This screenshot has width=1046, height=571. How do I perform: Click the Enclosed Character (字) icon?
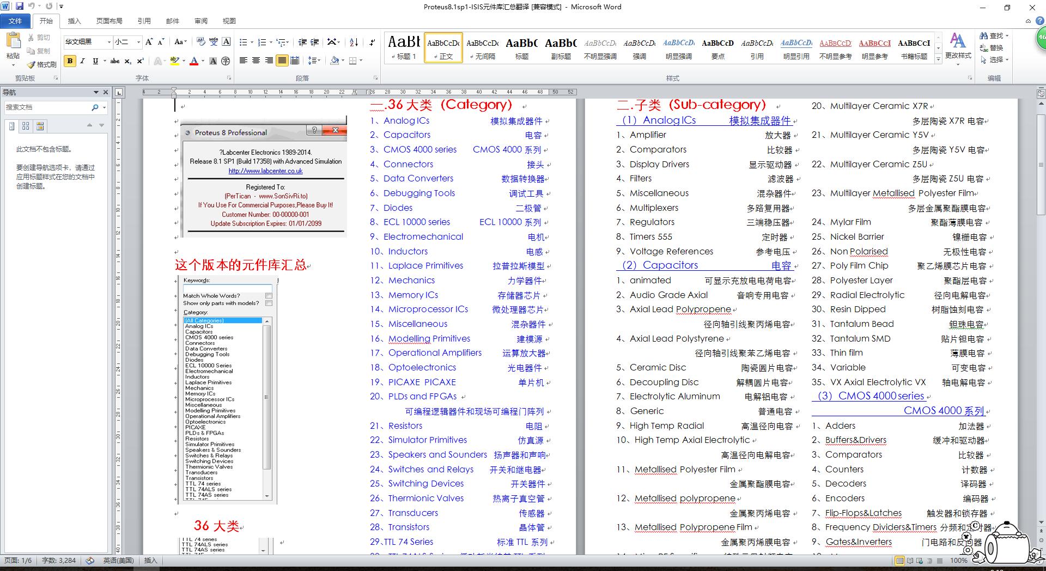point(226,61)
